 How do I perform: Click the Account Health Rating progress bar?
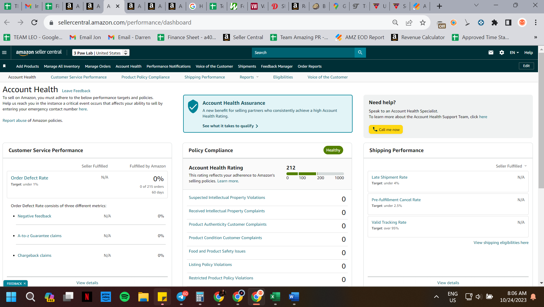click(315, 173)
